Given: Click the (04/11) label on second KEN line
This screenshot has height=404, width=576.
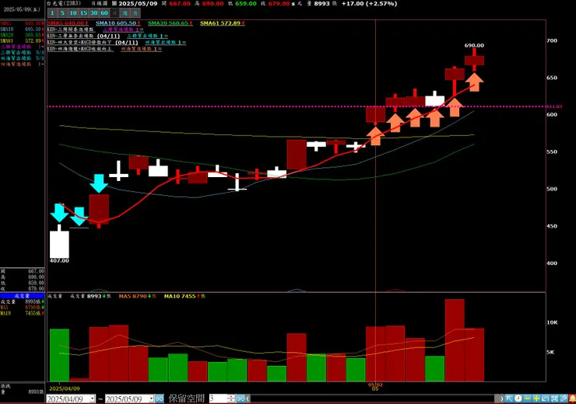Looking at the screenshot, I should [x=109, y=36].
